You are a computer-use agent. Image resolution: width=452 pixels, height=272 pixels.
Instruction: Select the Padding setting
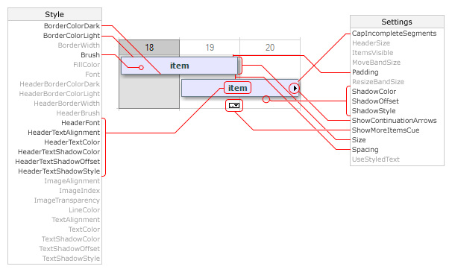[365, 72]
